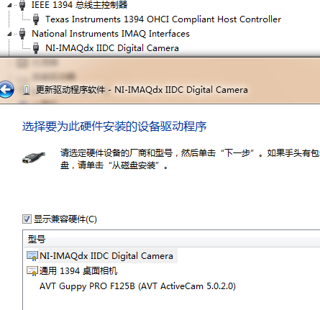Click the National Instruments IMAQ Interfaces label

[x=111, y=34]
